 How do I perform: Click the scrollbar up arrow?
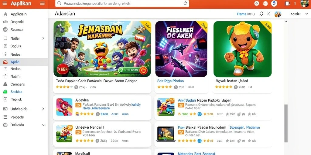point(286,21)
